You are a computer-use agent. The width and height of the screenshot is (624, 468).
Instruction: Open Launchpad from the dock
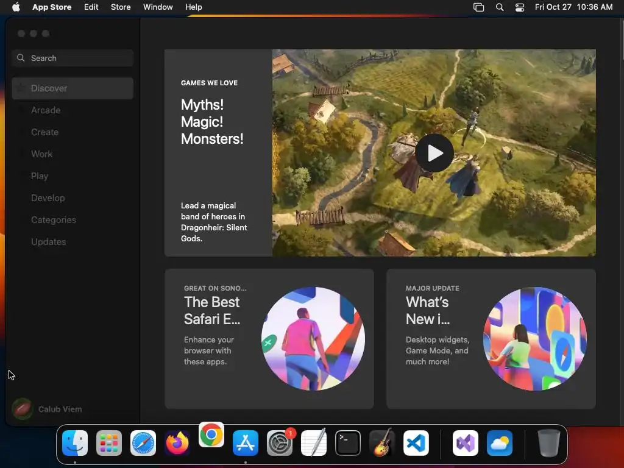click(x=109, y=442)
